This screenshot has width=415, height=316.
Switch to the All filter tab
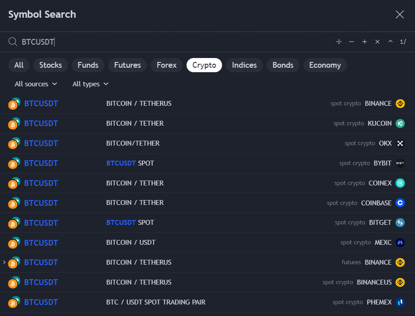click(x=19, y=65)
